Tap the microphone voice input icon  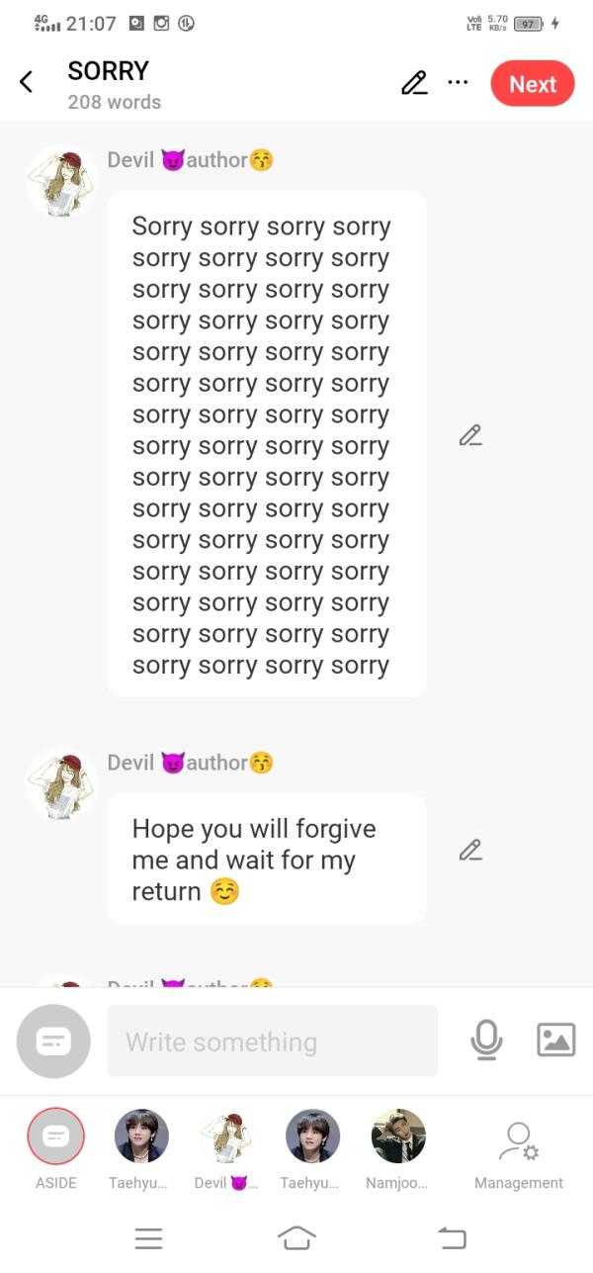486,1040
